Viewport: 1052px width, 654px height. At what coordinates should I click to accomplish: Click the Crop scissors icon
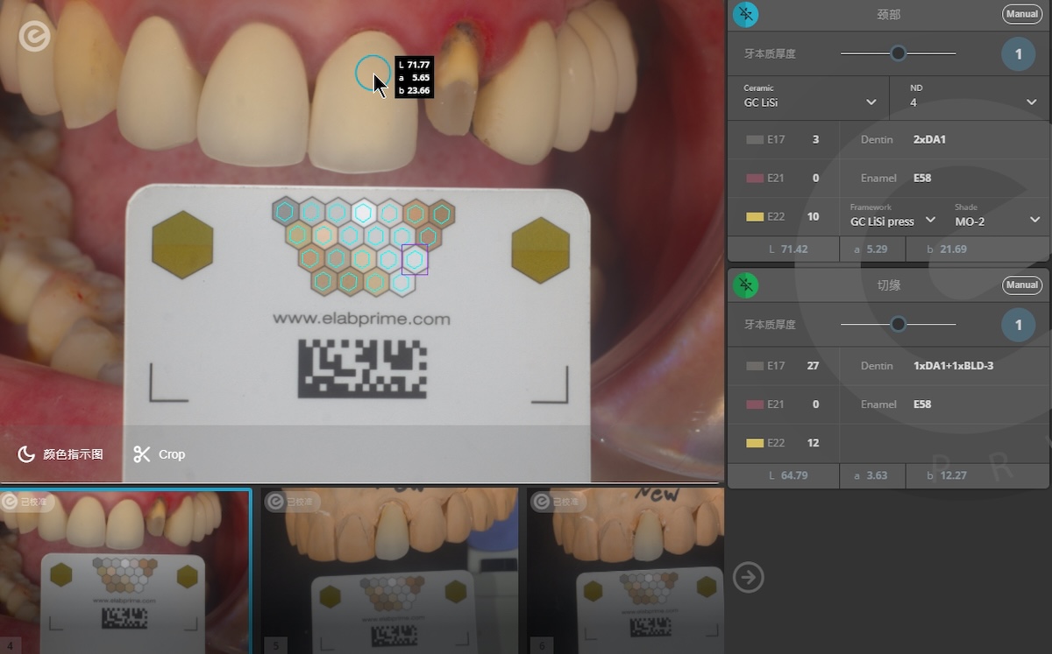(142, 454)
